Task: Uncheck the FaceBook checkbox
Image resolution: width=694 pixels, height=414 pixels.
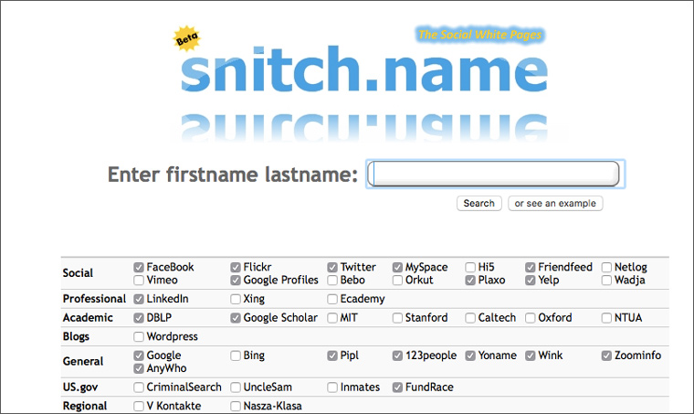Action: click(139, 268)
